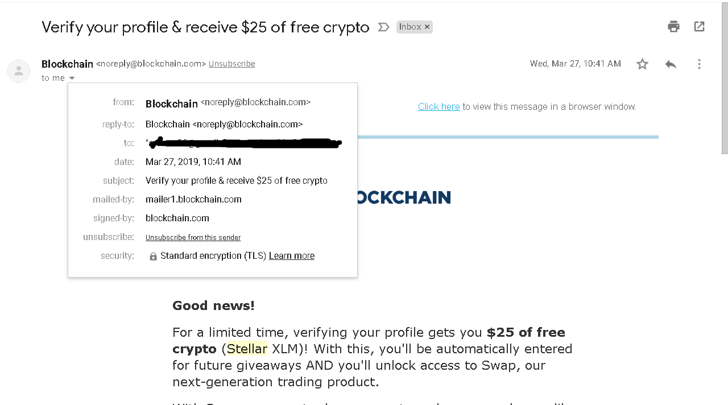
Task: Click Unsubscribe next to sender address
Action: click(231, 64)
